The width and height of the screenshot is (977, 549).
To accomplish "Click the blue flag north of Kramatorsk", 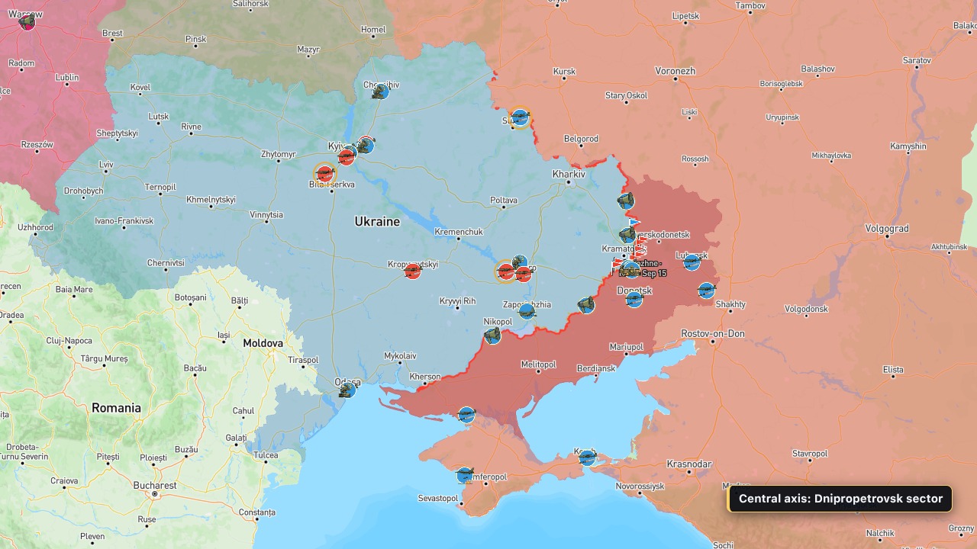I will point(634,223).
